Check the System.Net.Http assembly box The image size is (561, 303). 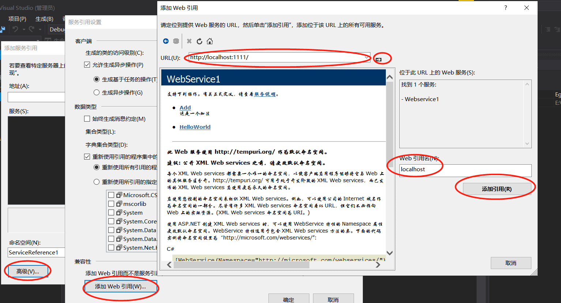pyautogui.click(x=111, y=248)
